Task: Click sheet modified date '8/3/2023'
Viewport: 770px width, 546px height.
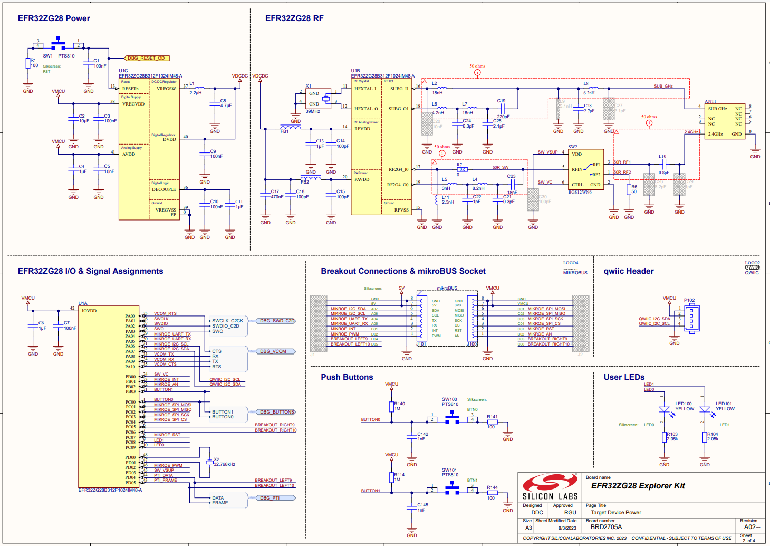Action: [567, 528]
